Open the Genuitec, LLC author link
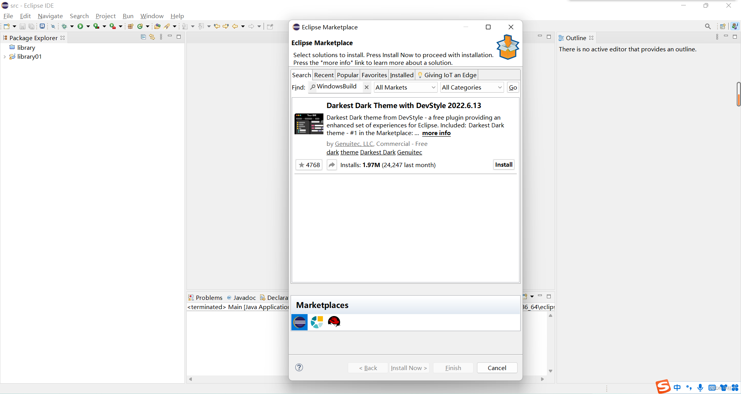This screenshot has width=741, height=394. coord(354,144)
